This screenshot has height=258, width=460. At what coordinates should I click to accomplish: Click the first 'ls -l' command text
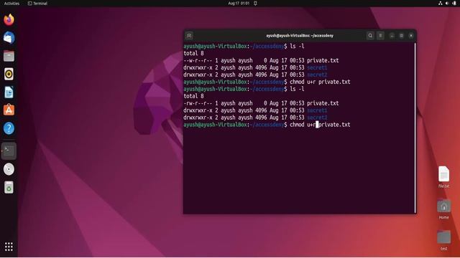coord(297,46)
